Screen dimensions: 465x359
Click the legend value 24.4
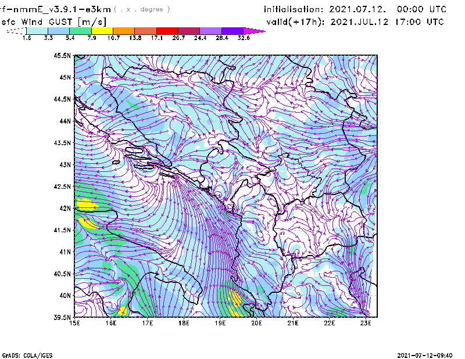click(x=200, y=38)
